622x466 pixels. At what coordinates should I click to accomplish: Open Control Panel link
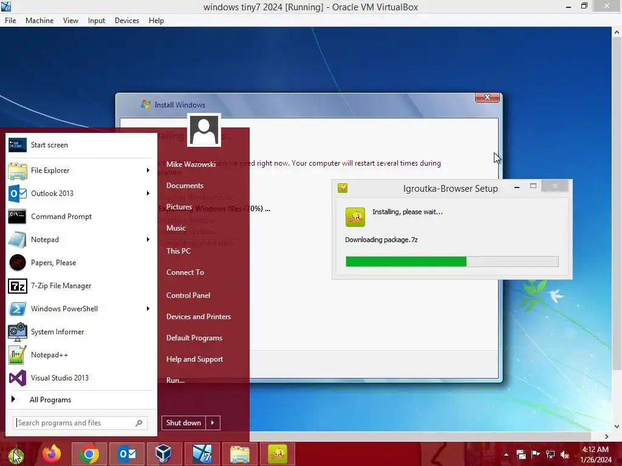(188, 295)
